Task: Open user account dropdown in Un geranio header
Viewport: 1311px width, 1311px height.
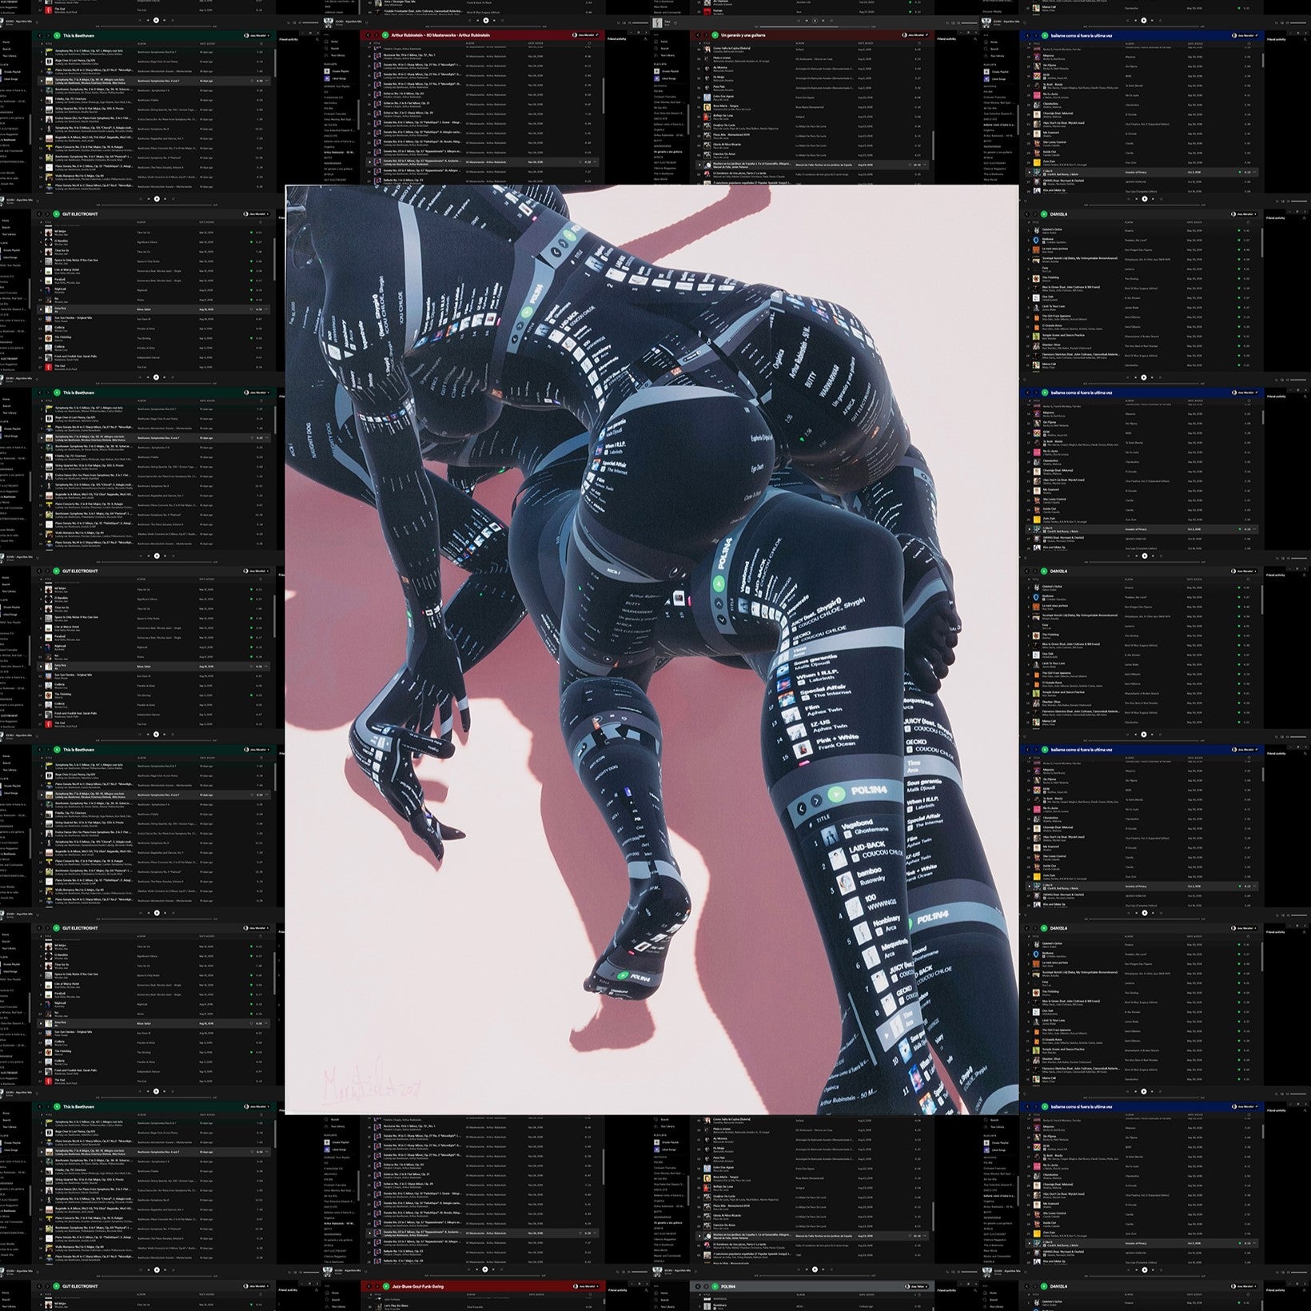Action: pos(917,36)
